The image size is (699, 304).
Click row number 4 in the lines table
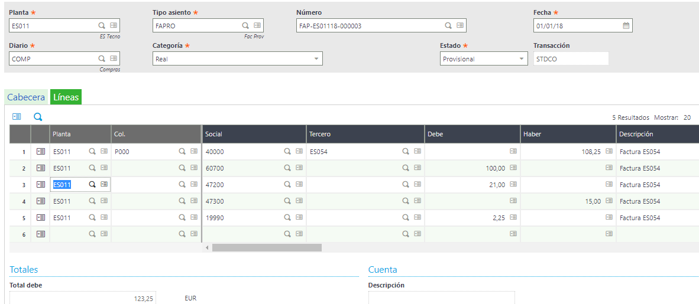pyautogui.click(x=24, y=202)
